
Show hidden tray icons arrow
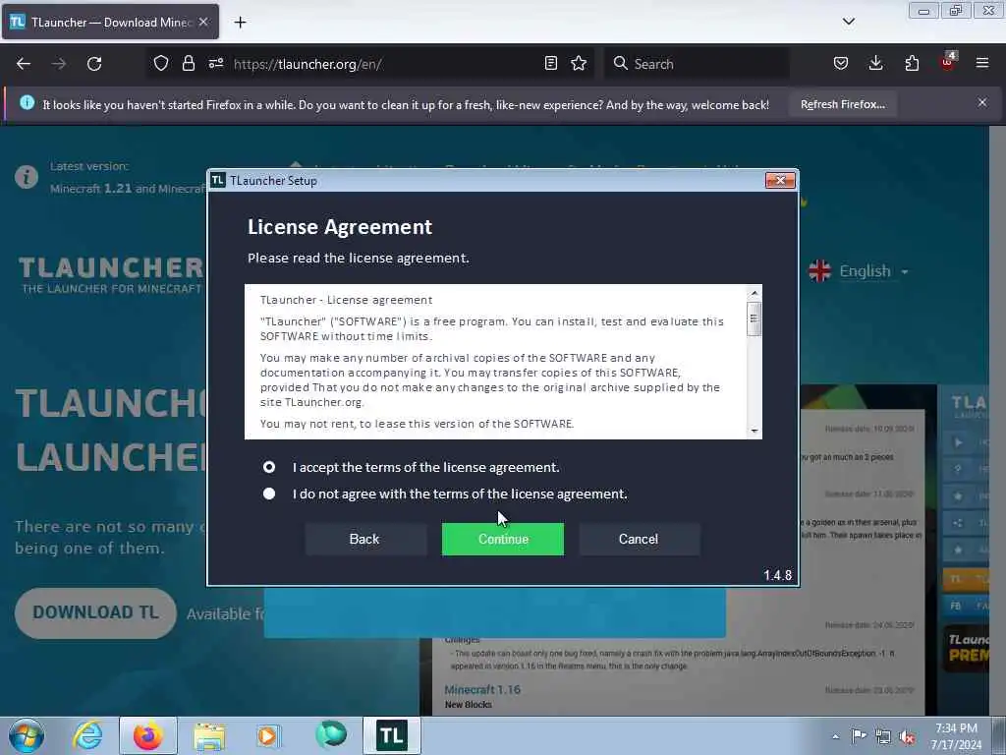point(835,736)
